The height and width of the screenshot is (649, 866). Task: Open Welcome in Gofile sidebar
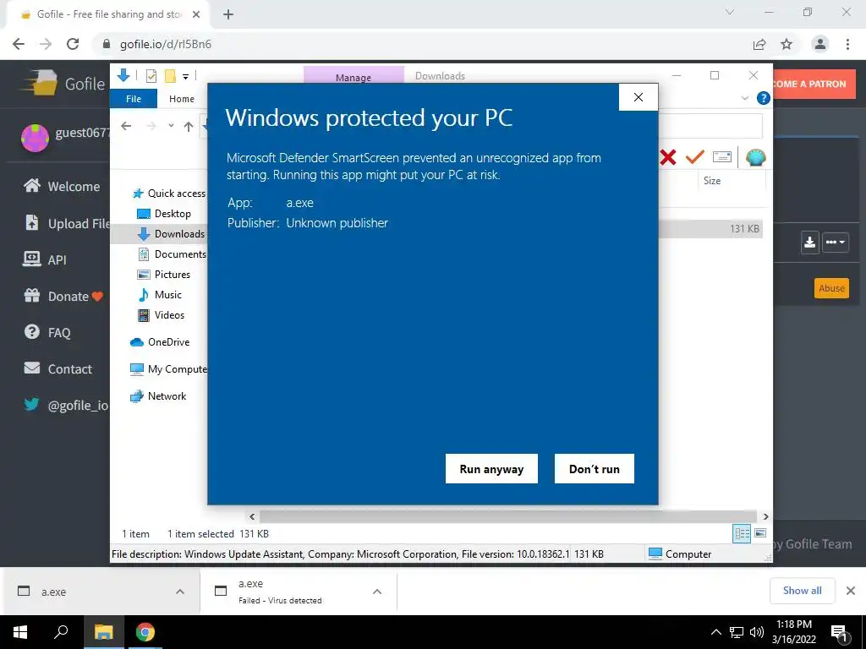pos(63,187)
